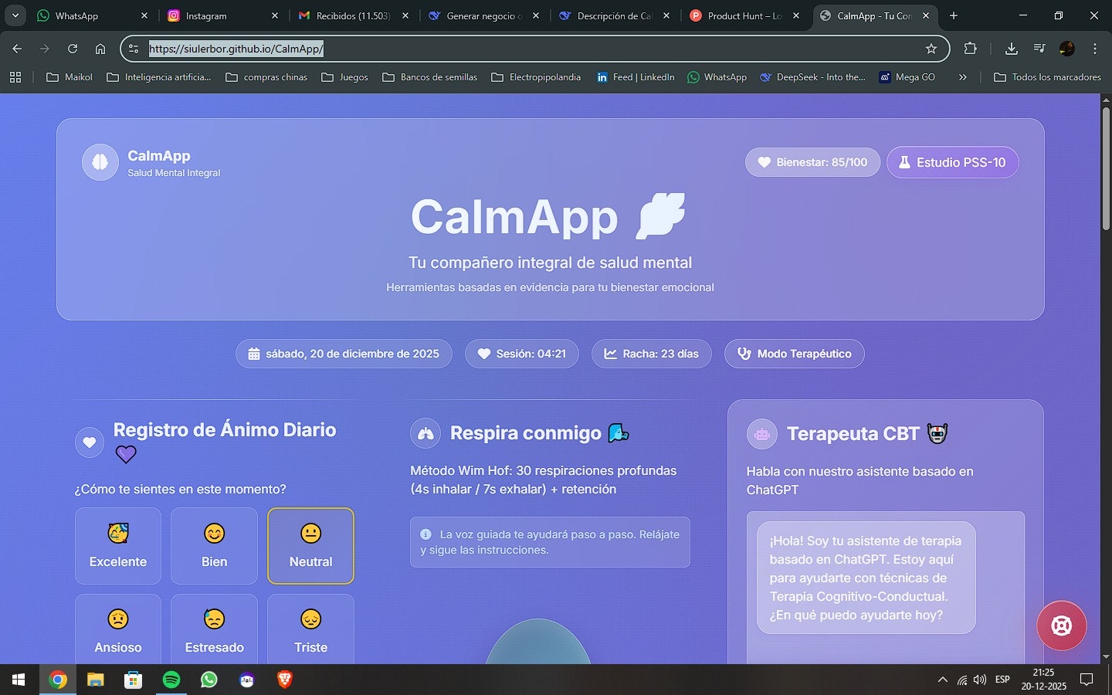The image size is (1112, 695).
Task: Click the browser address bar URL field
Action: [309, 49]
